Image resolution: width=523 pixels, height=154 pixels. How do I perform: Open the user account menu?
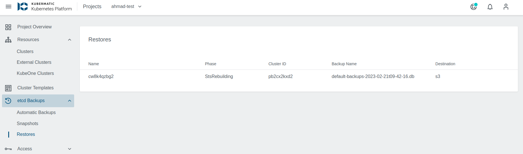pos(506,7)
